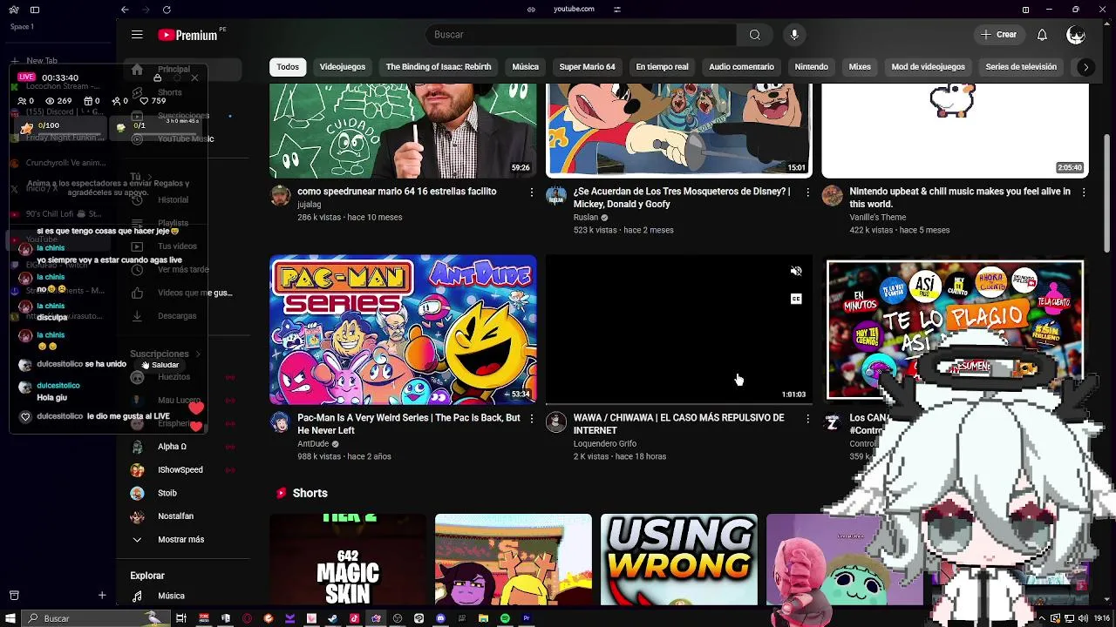The image size is (1116, 627).
Task: Select the Series de televisión chip
Action: tap(1021, 67)
